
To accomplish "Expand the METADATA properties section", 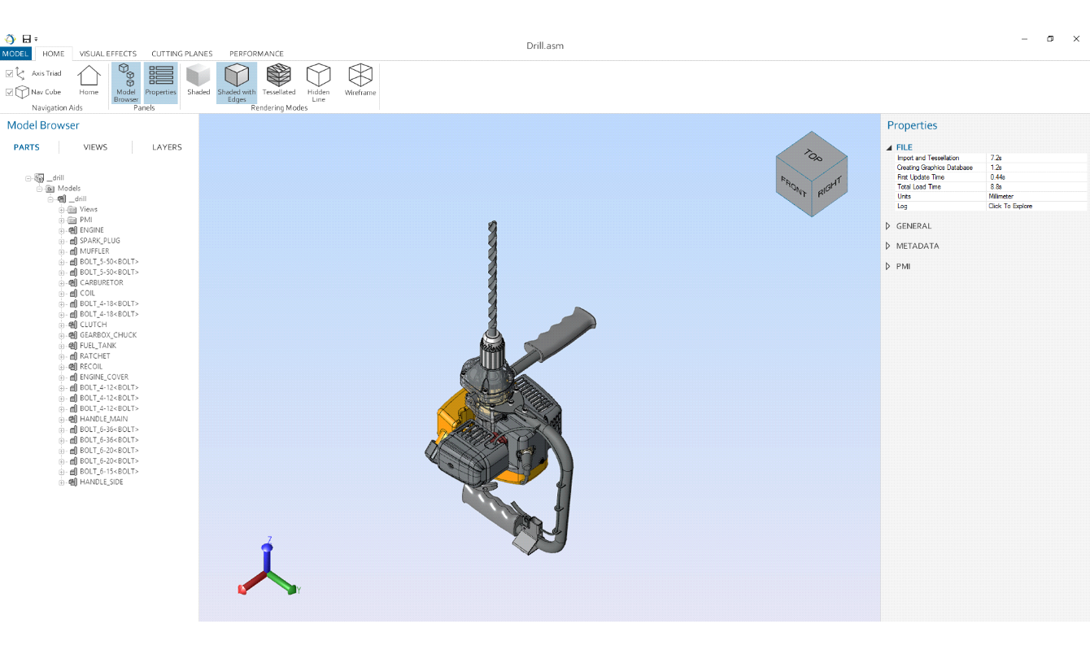I will (x=888, y=246).
